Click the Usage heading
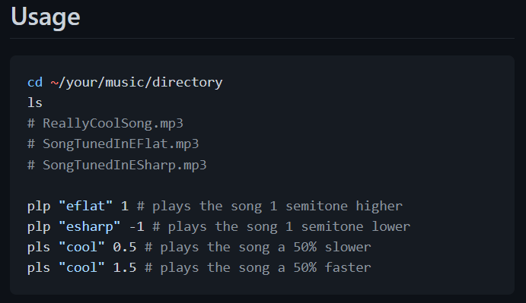Image resolution: width=526 pixels, height=303 pixels. 46,17
